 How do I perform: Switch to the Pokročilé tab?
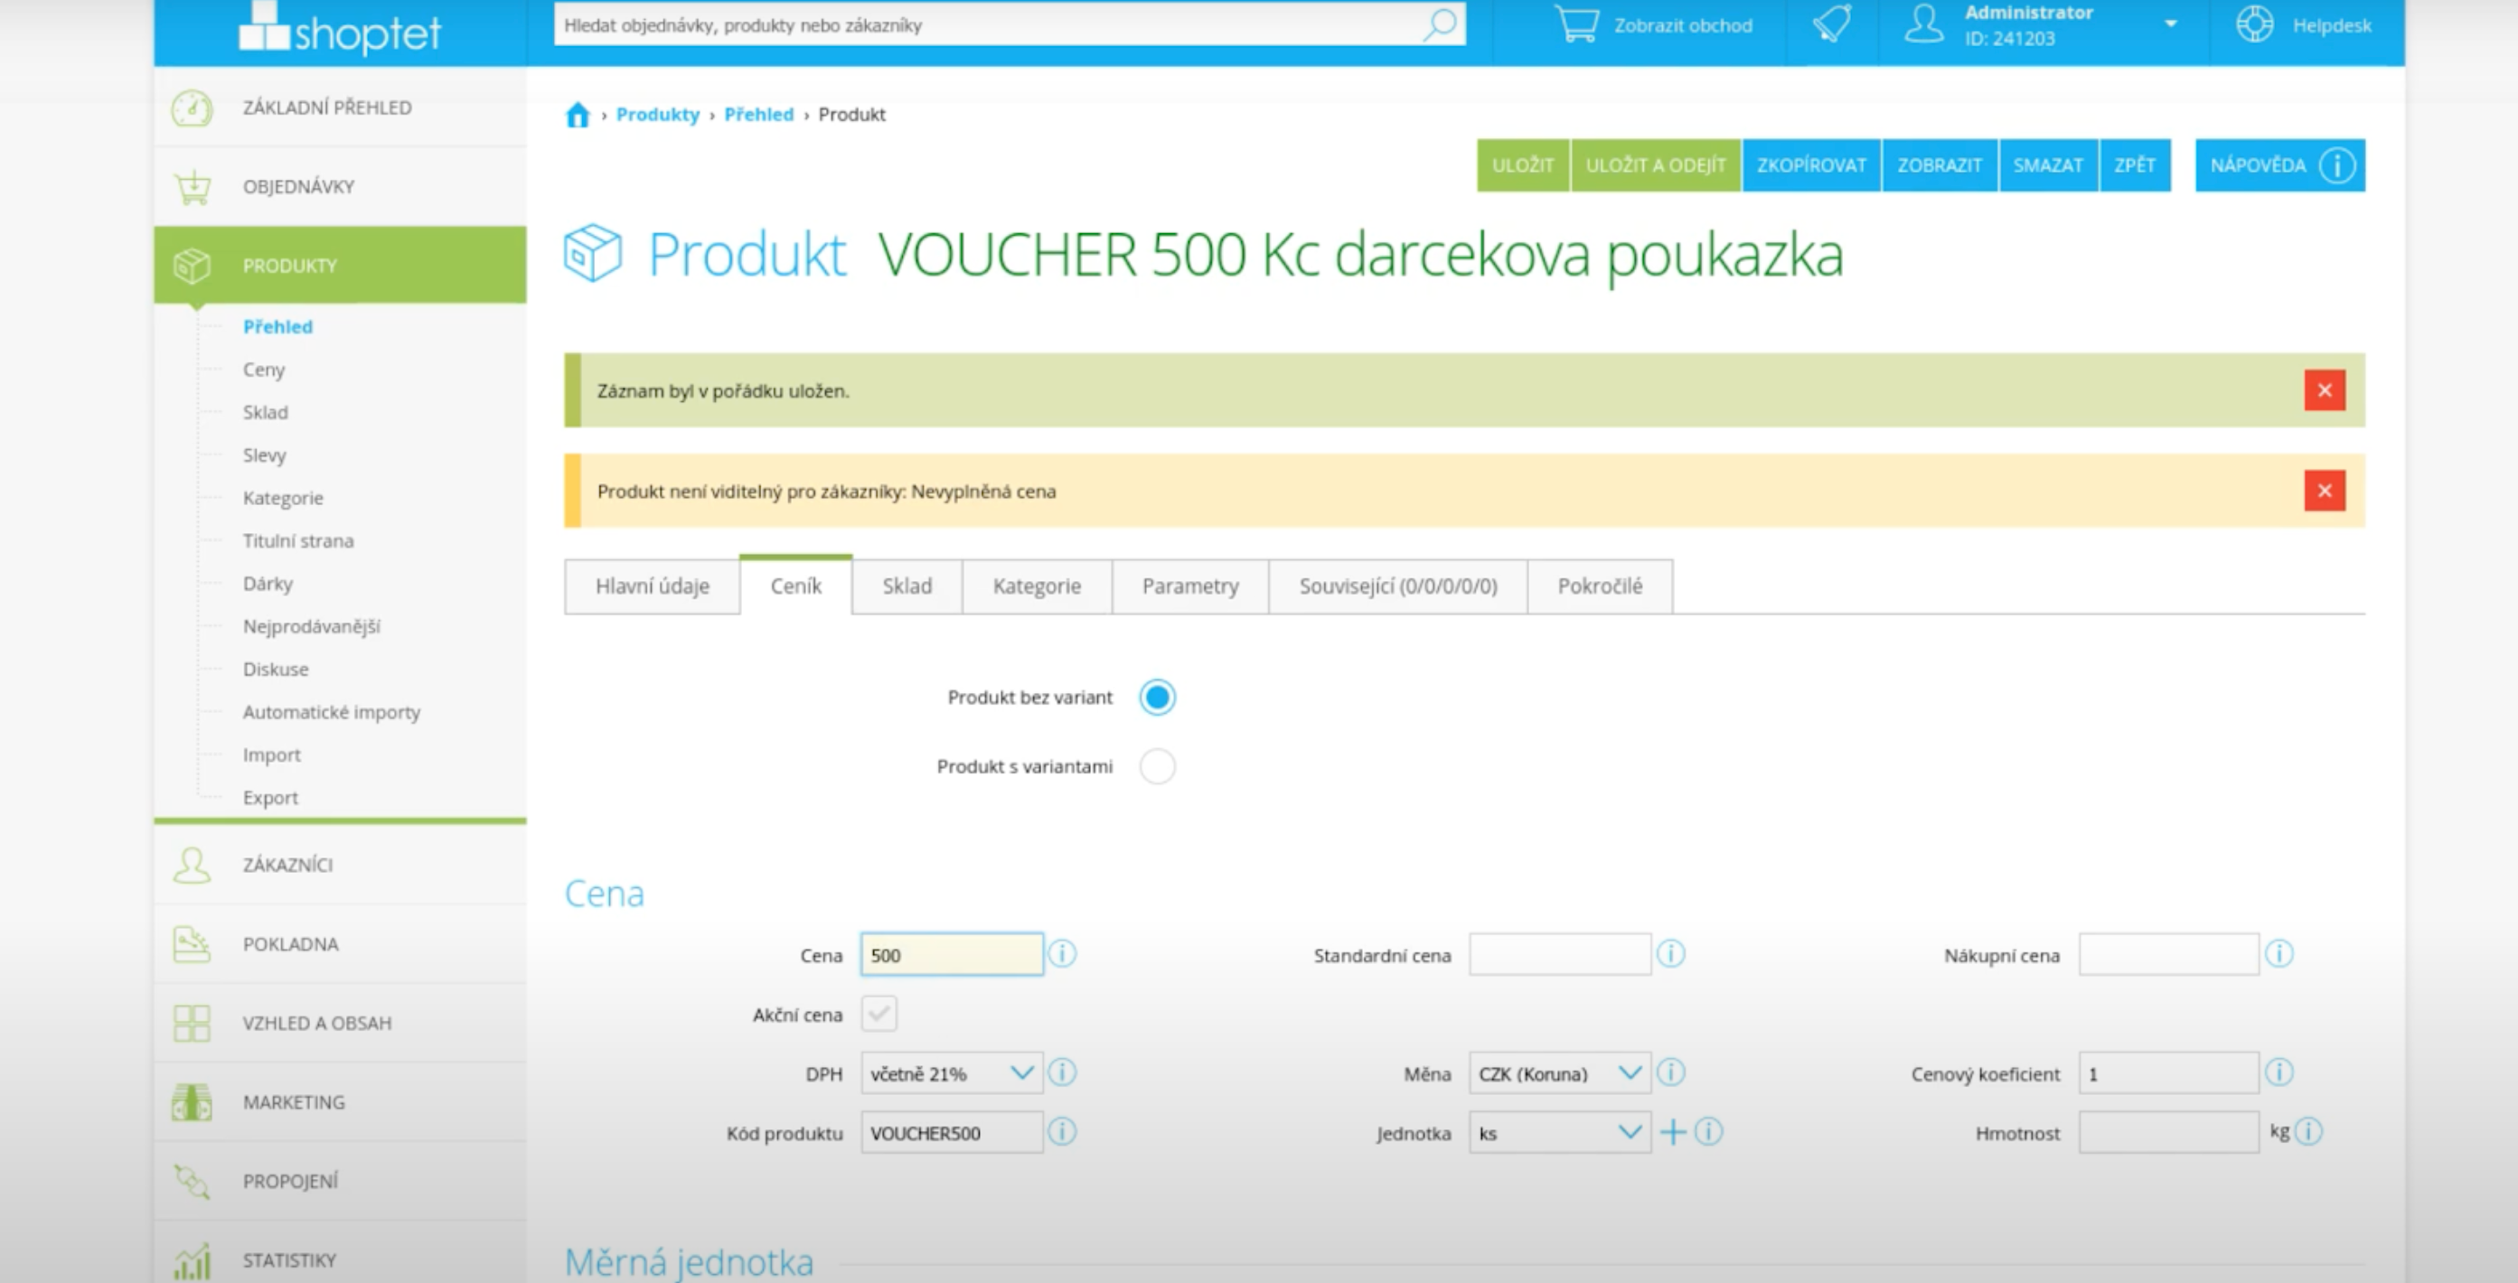click(x=1600, y=586)
